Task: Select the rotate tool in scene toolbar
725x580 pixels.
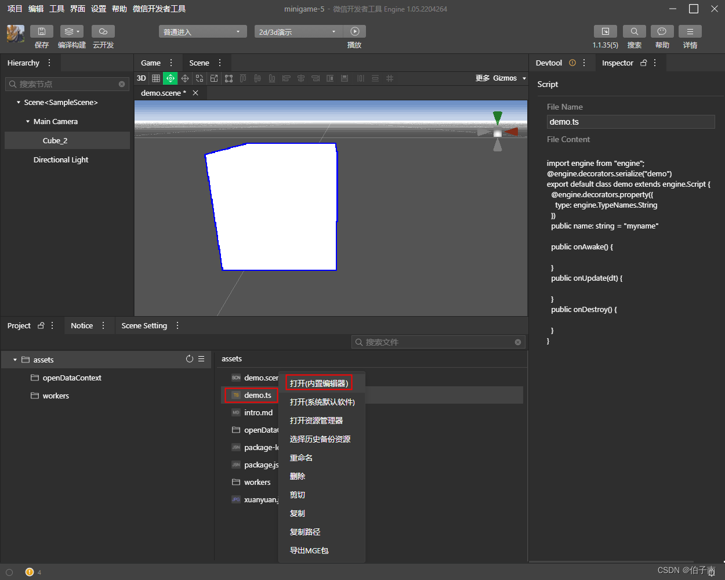Action: click(200, 78)
